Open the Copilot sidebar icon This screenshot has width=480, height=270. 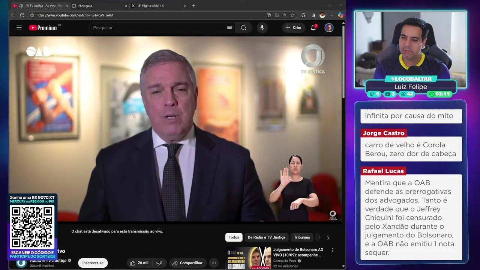pyautogui.click(x=340, y=15)
